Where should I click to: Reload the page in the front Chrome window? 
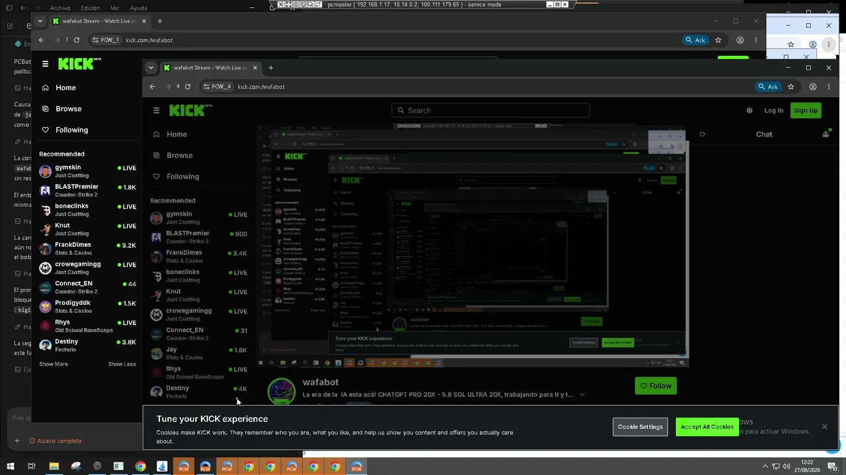[188, 86]
